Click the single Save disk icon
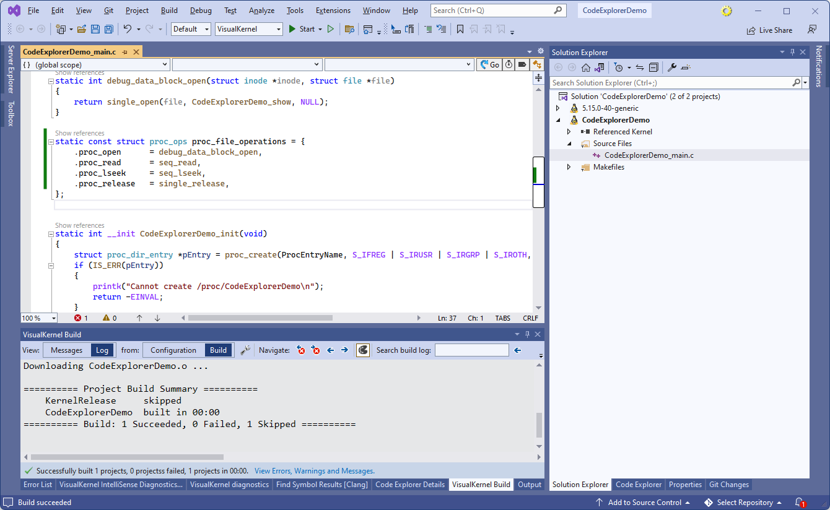This screenshot has width=830, height=510. (95, 29)
